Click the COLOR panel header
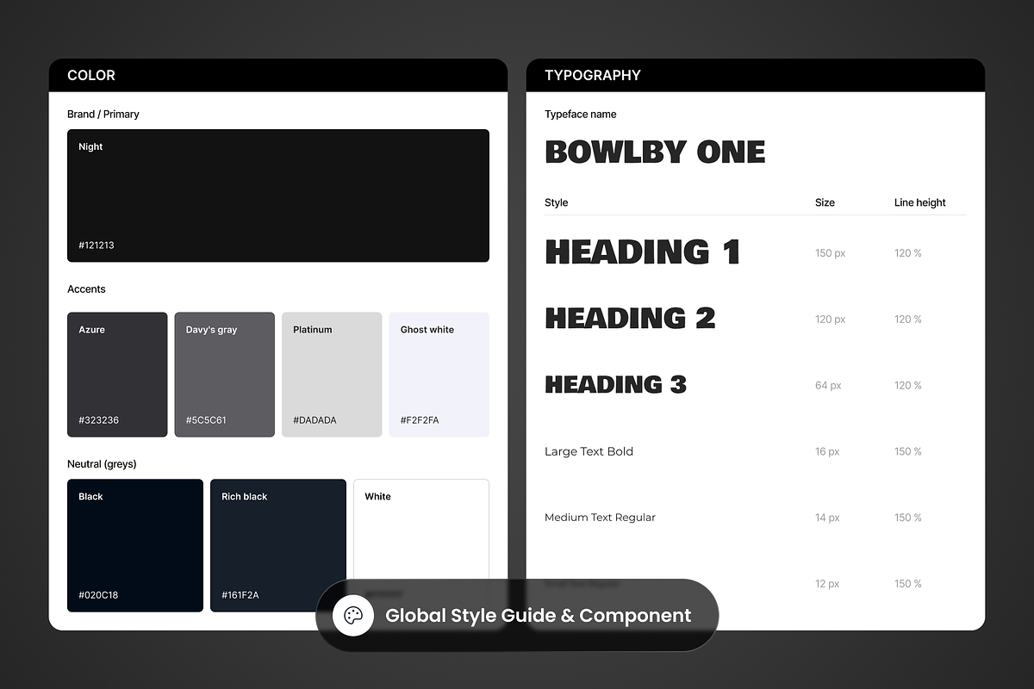The height and width of the screenshot is (689, 1034). pyautogui.click(x=278, y=75)
